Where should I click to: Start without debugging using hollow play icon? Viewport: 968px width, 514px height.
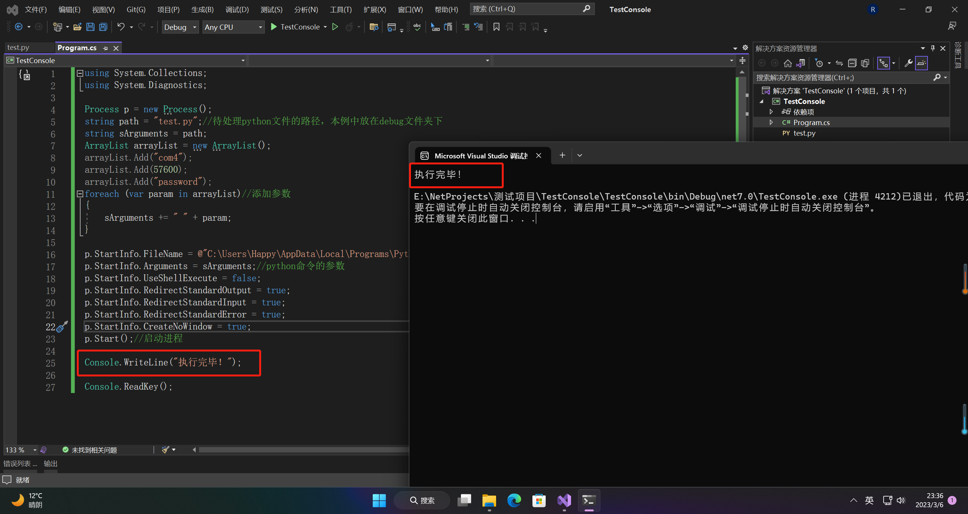[x=335, y=27]
